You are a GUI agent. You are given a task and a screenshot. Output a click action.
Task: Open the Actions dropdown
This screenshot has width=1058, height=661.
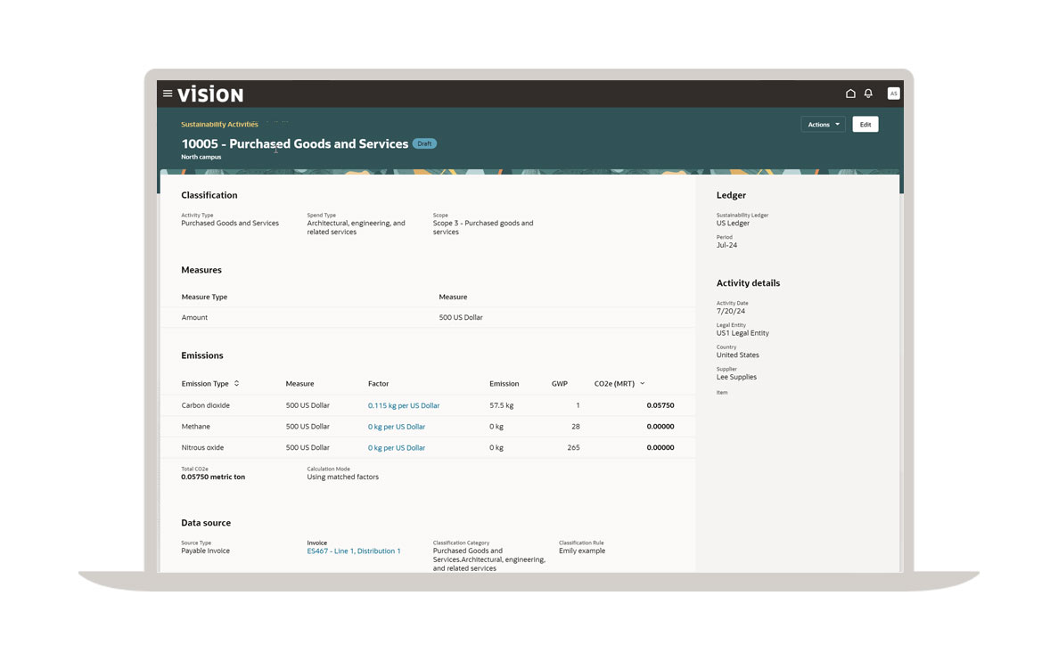point(823,125)
